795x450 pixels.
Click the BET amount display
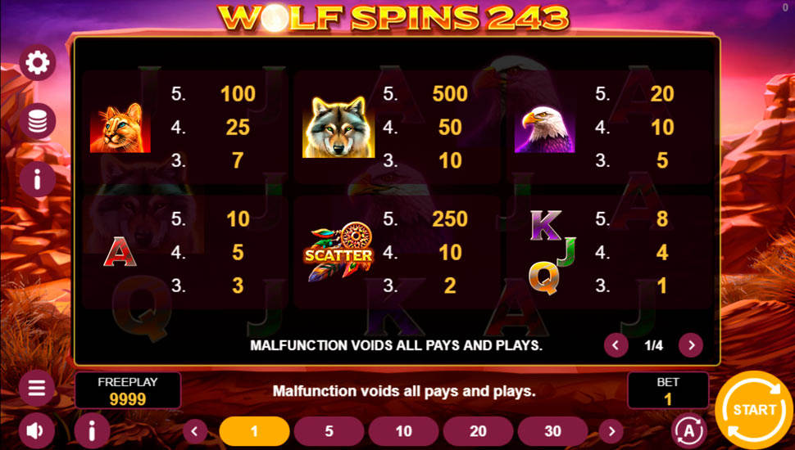point(668,390)
